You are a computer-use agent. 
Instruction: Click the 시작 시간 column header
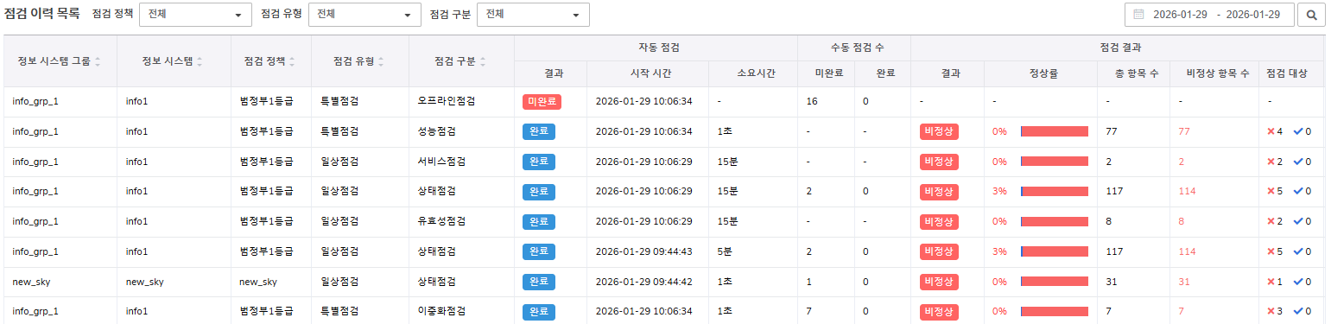[x=648, y=73]
